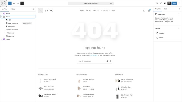Undo the last change

(x=14, y=3)
